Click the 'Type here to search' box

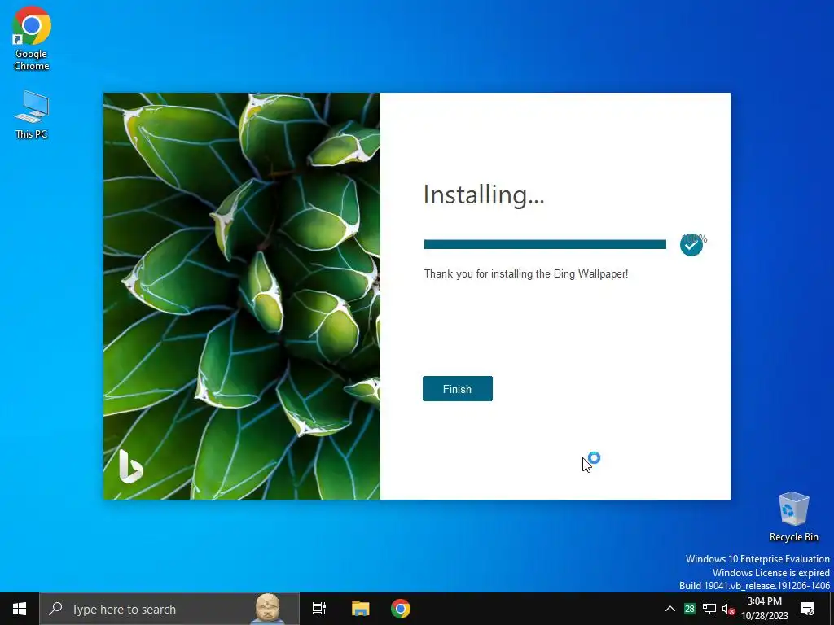(x=169, y=609)
